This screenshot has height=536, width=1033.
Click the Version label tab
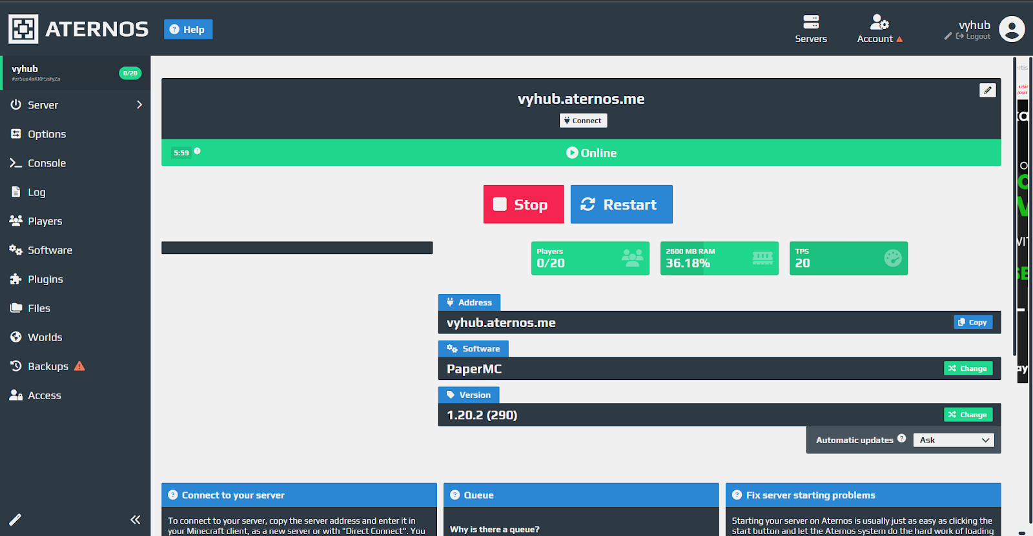pos(469,395)
